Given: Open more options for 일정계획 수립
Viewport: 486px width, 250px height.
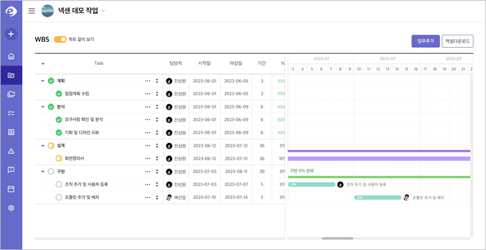Looking at the screenshot, I should pos(148,94).
